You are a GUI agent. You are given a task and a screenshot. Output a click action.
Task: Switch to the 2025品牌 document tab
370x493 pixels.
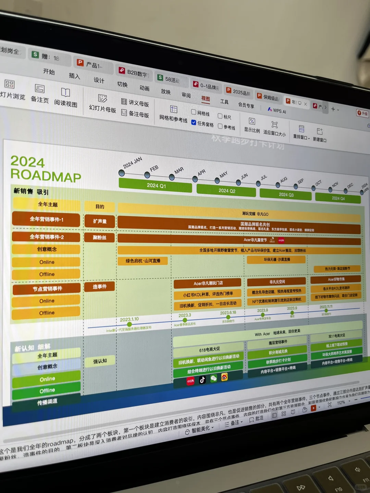pyautogui.click(x=238, y=92)
